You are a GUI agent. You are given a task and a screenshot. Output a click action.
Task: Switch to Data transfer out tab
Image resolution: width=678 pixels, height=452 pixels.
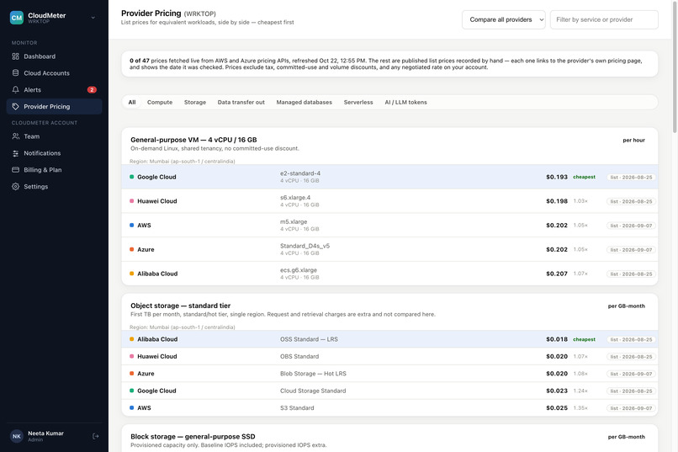tap(241, 102)
